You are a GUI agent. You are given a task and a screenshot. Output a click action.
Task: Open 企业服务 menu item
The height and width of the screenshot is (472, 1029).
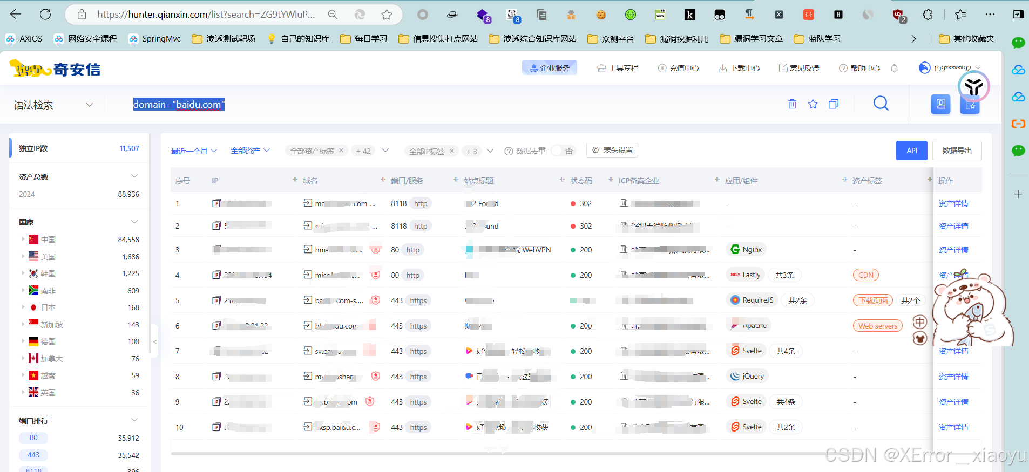coord(549,67)
